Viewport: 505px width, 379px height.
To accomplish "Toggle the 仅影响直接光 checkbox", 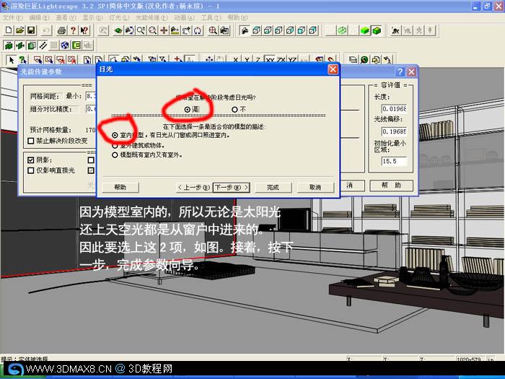I will coord(31,170).
